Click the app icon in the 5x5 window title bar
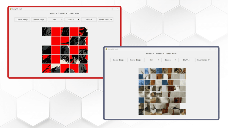Image resolution: width=228 pixels, height=128 pixels. (x=10, y=9)
